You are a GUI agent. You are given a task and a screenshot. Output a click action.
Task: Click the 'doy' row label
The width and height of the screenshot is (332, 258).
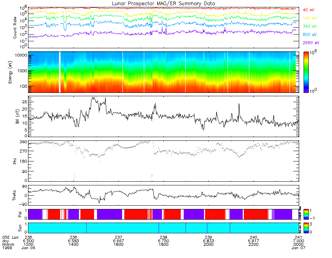(6, 241)
